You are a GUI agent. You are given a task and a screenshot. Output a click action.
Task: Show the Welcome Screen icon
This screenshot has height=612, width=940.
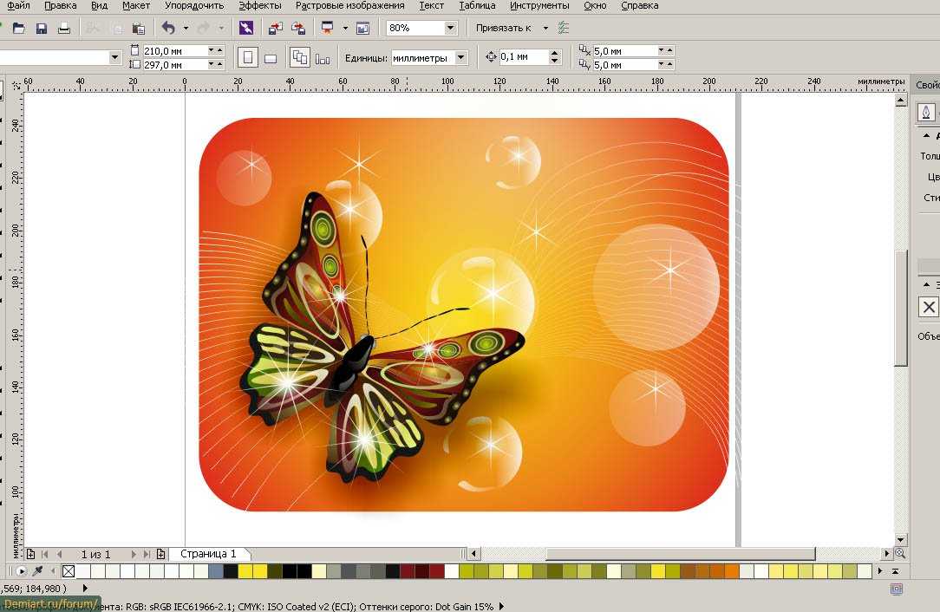pyautogui.click(x=362, y=28)
